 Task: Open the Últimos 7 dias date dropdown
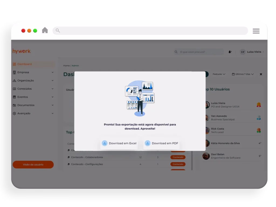click(x=243, y=74)
